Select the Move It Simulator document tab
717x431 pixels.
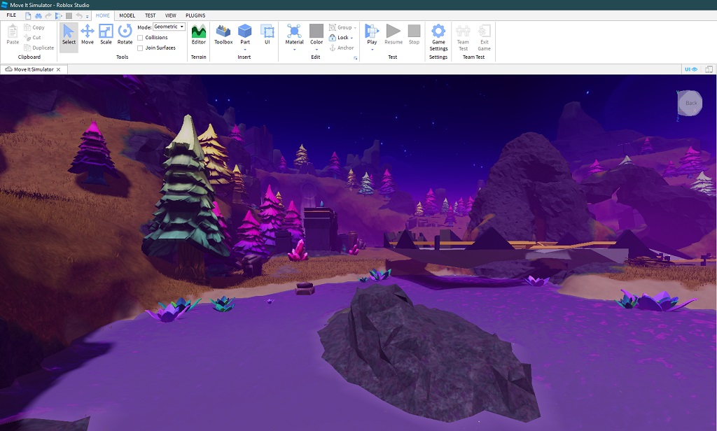34,69
